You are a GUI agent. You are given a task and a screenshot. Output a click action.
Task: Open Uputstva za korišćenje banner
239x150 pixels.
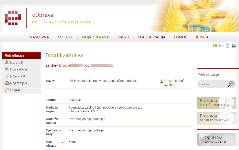216,139
